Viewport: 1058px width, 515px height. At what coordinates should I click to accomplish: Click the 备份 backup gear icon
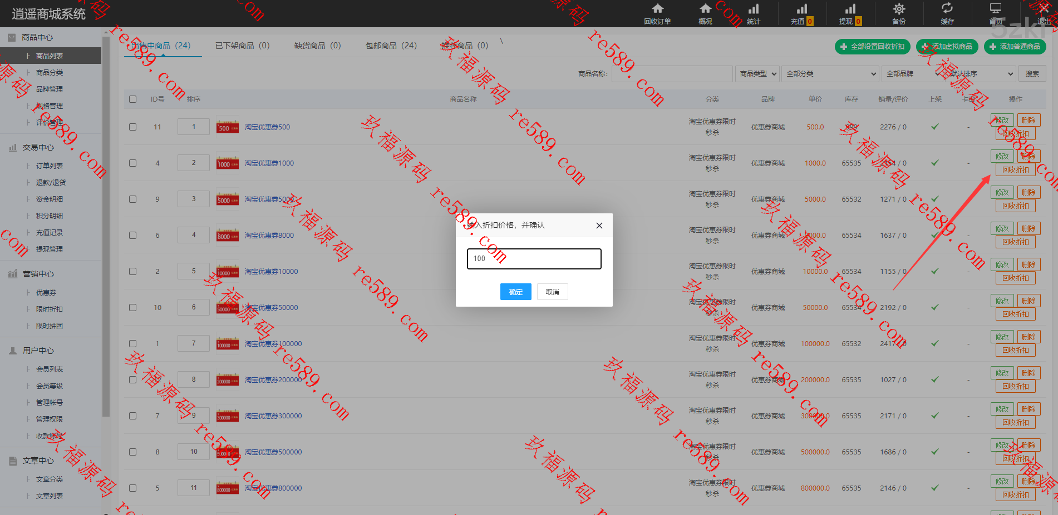(898, 9)
